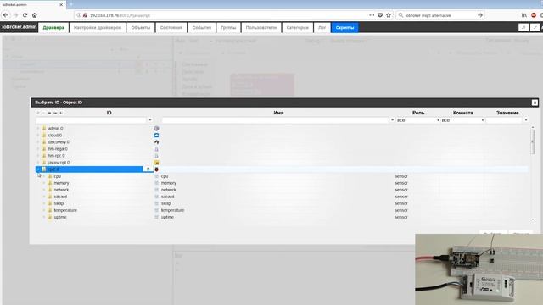Click the dialog scrollbar down arrow
The height and width of the screenshot is (305, 543).
coord(533,219)
